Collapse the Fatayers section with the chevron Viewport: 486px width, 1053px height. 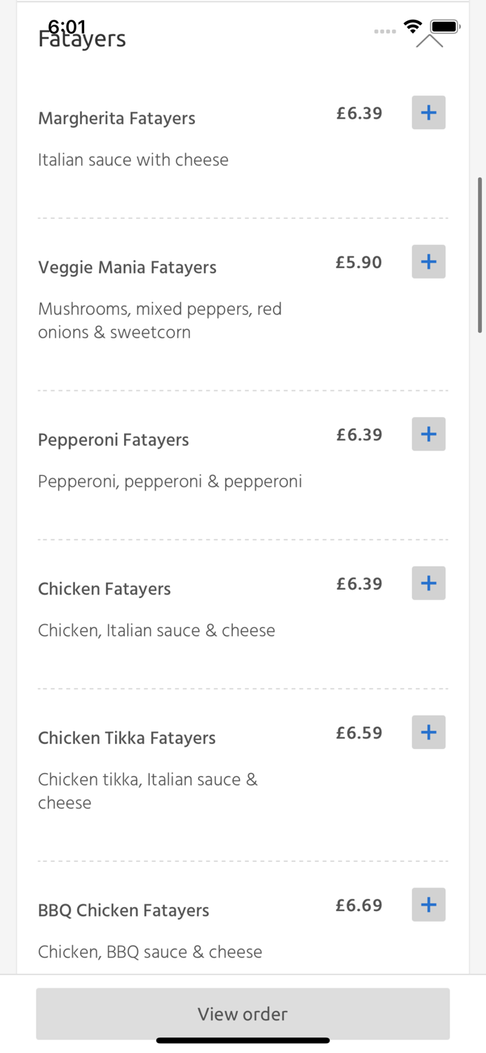point(430,39)
